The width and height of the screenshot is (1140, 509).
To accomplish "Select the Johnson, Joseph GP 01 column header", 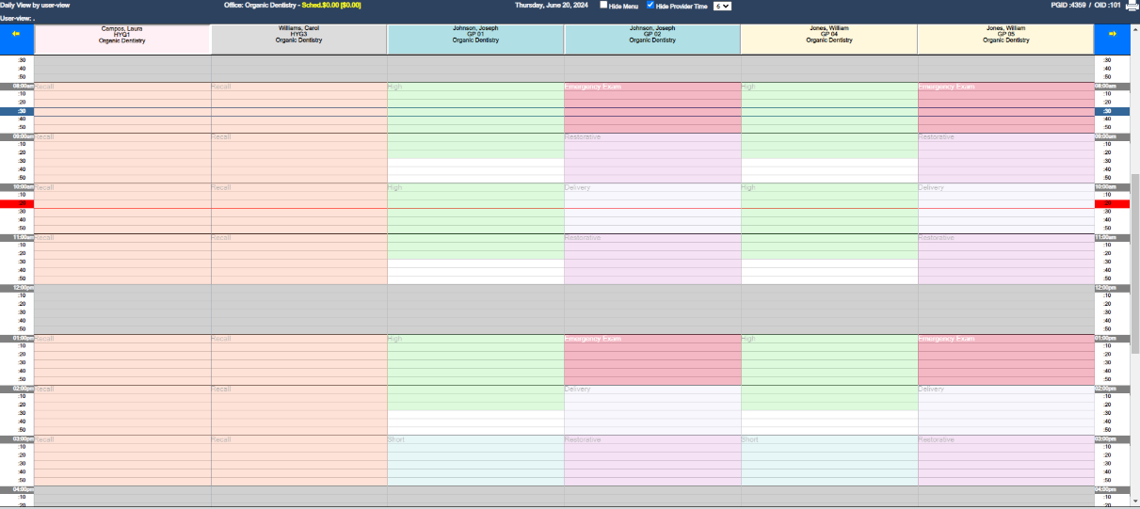I will (475, 39).
